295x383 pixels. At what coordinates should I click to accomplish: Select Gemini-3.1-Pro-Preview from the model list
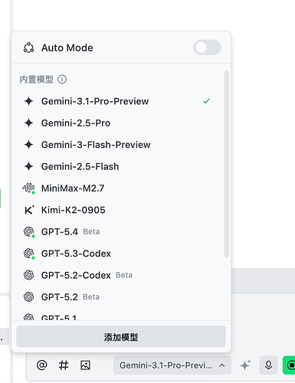pyautogui.click(x=119, y=101)
